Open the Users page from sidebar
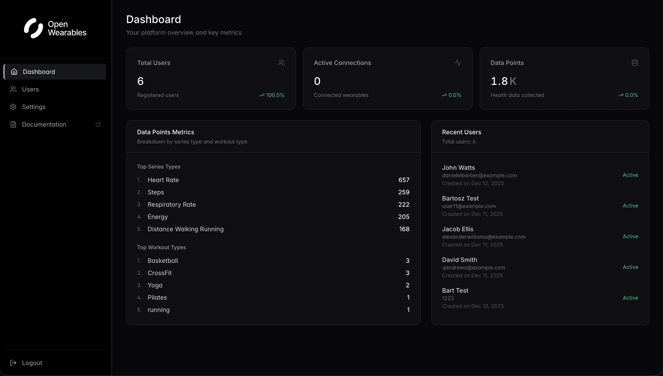The height and width of the screenshot is (376, 663). pos(30,89)
